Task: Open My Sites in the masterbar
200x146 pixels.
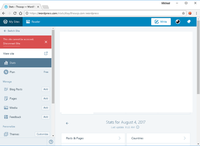Action: coord(11,22)
